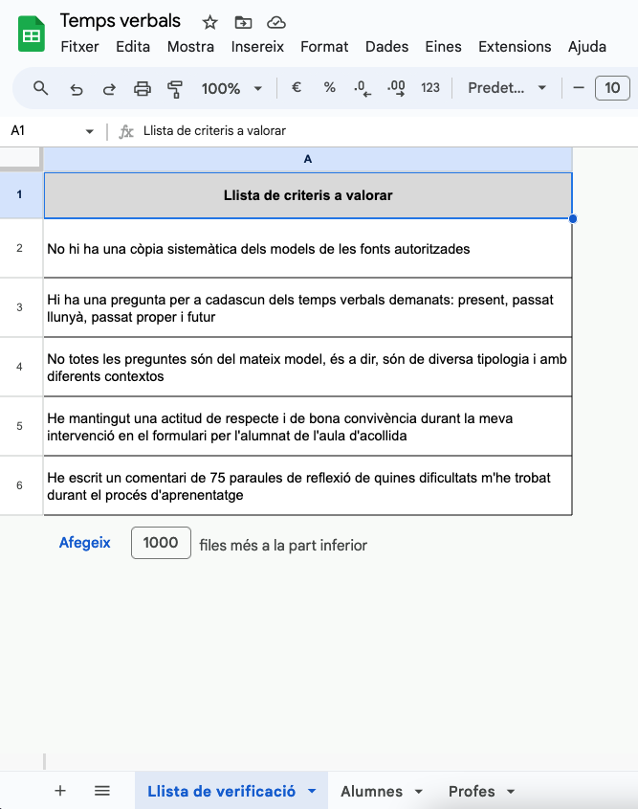Screen dimensions: 638x809
Task: Click the row count field showing 1000
Action: (x=161, y=543)
